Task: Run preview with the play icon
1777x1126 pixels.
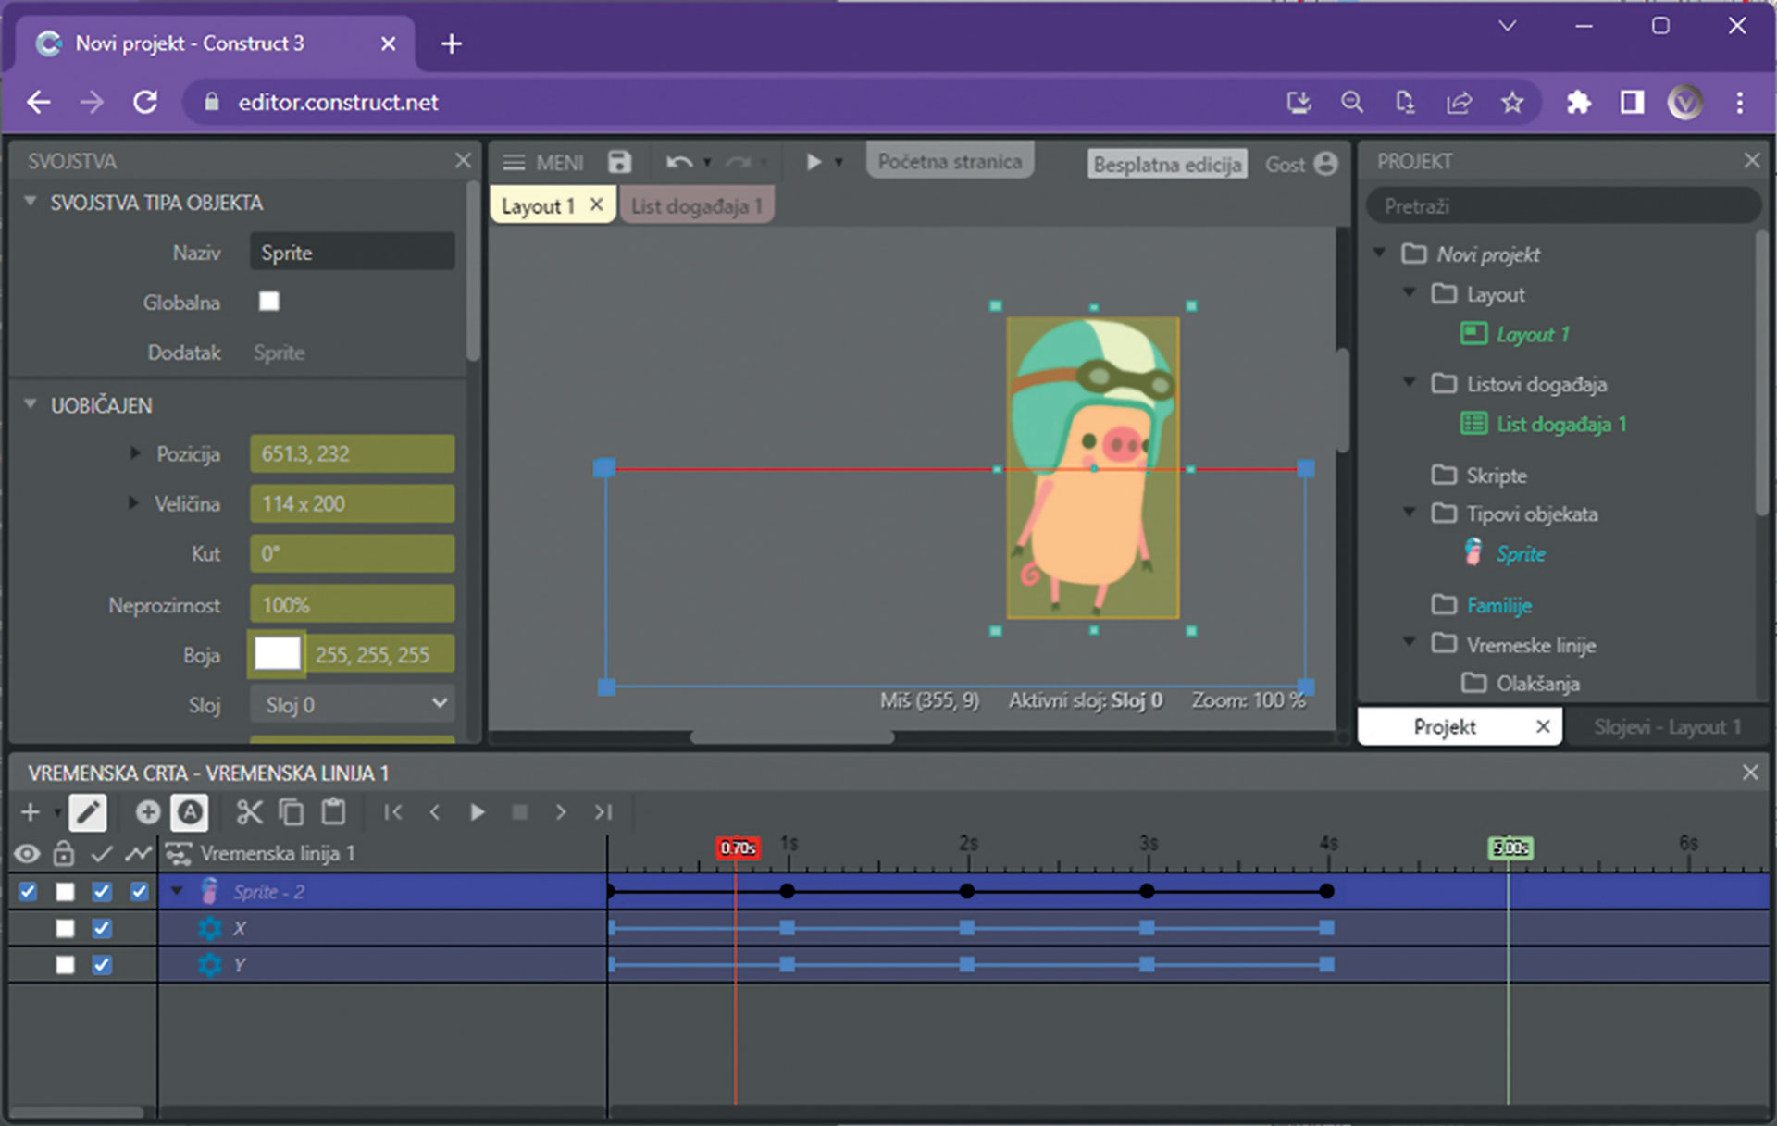Action: [x=814, y=162]
